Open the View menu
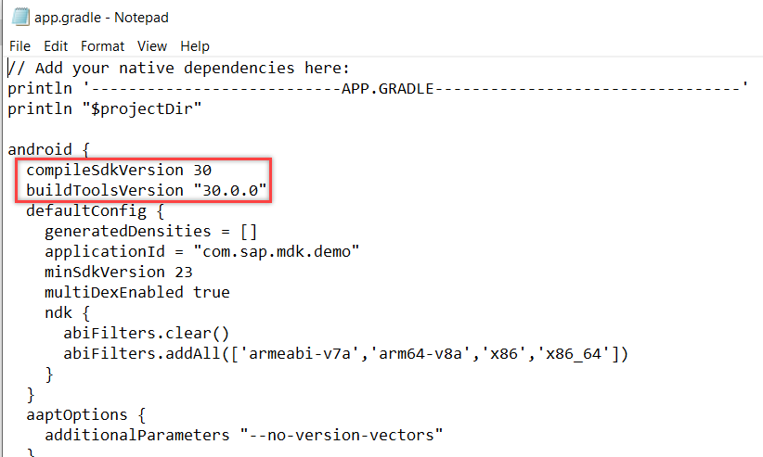The width and height of the screenshot is (763, 457). point(152,46)
